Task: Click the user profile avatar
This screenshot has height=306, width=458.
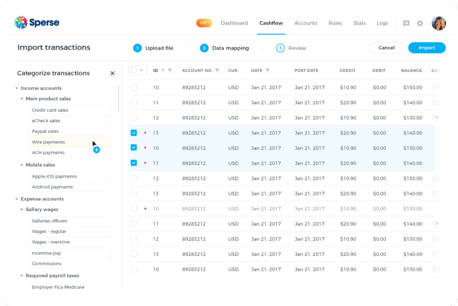Action: (438, 23)
